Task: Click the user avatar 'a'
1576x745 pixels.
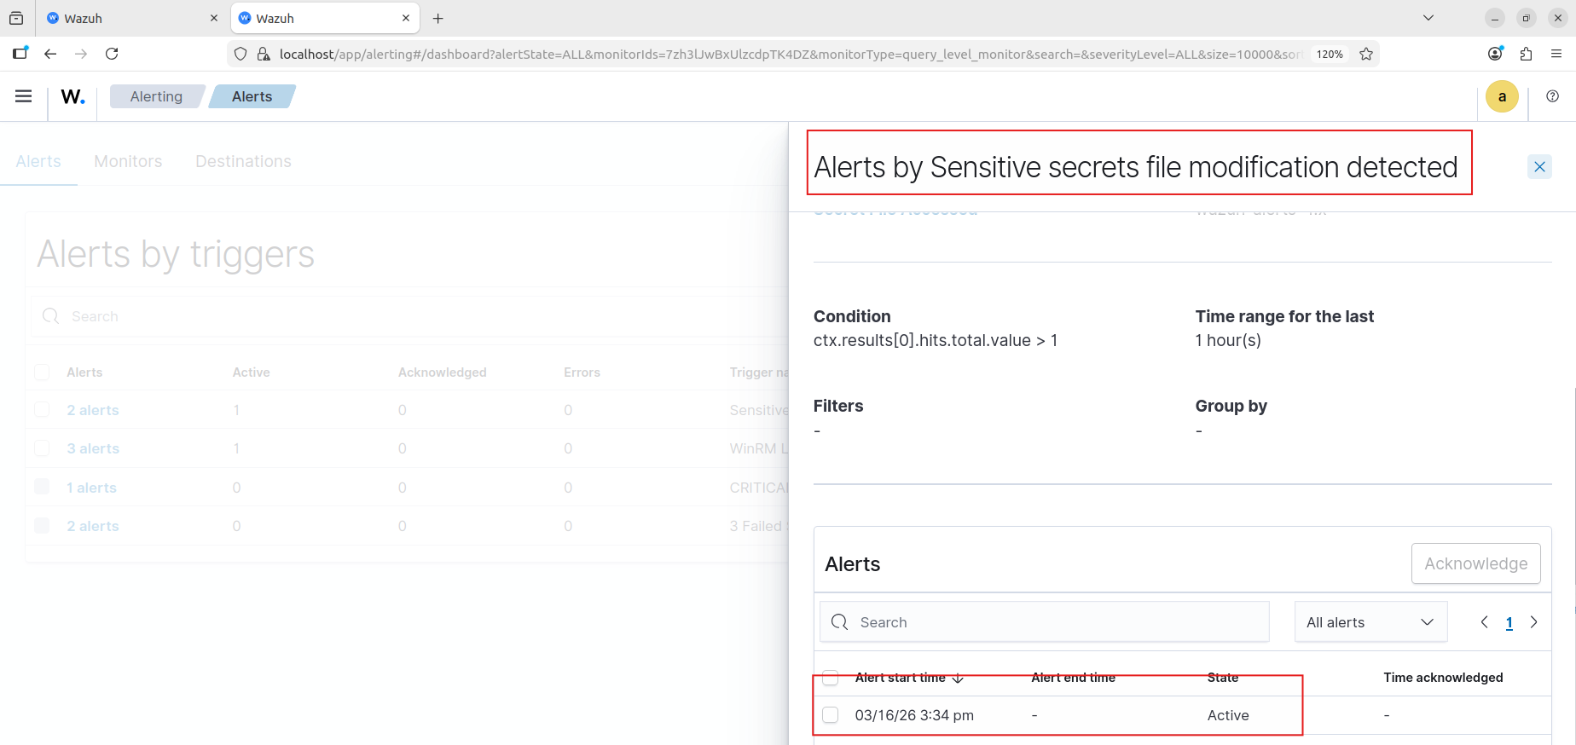Action: pyautogui.click(x=1502, y=96)
